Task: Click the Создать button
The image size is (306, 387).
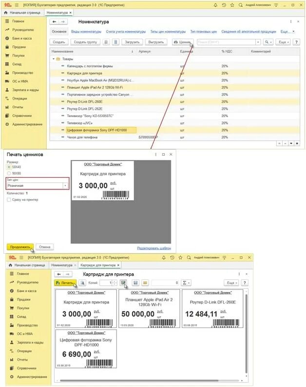Action: coord(59,42)
